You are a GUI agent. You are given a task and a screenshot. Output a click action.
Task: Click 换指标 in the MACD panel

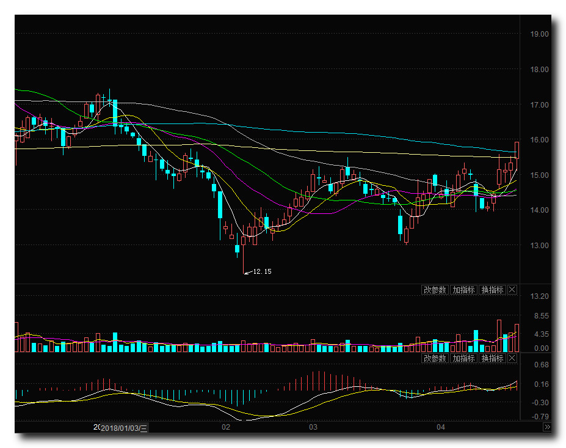(492, 358)
